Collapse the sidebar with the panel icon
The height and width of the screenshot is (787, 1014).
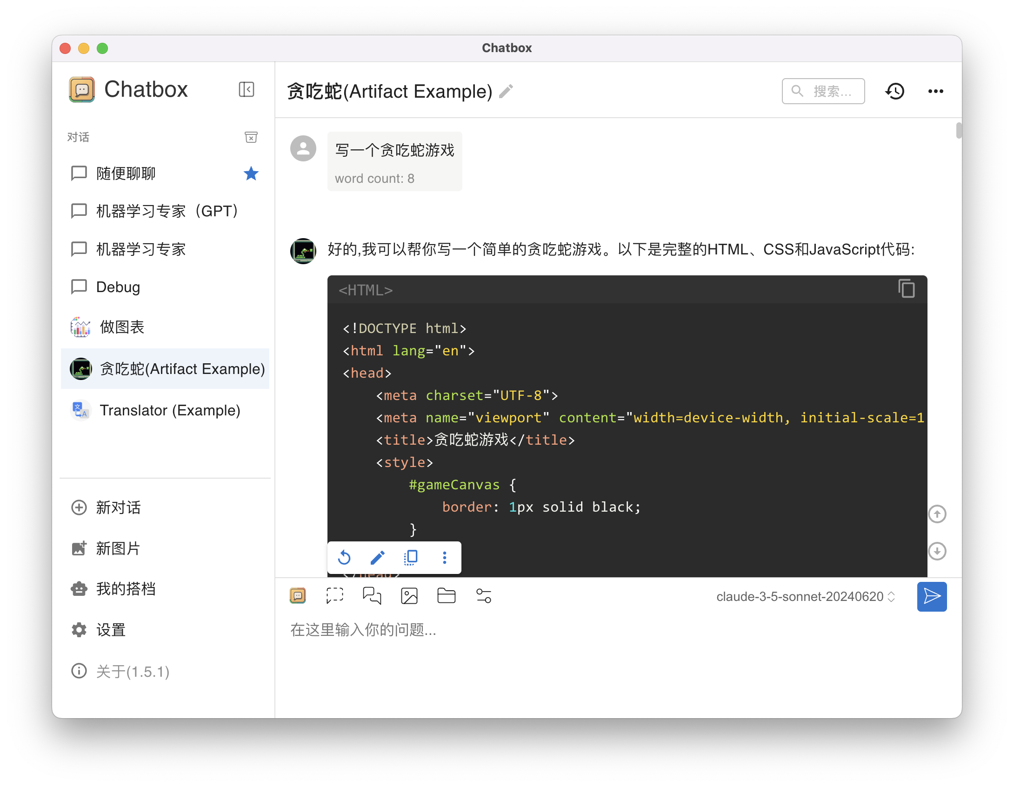tap(246, 89)
